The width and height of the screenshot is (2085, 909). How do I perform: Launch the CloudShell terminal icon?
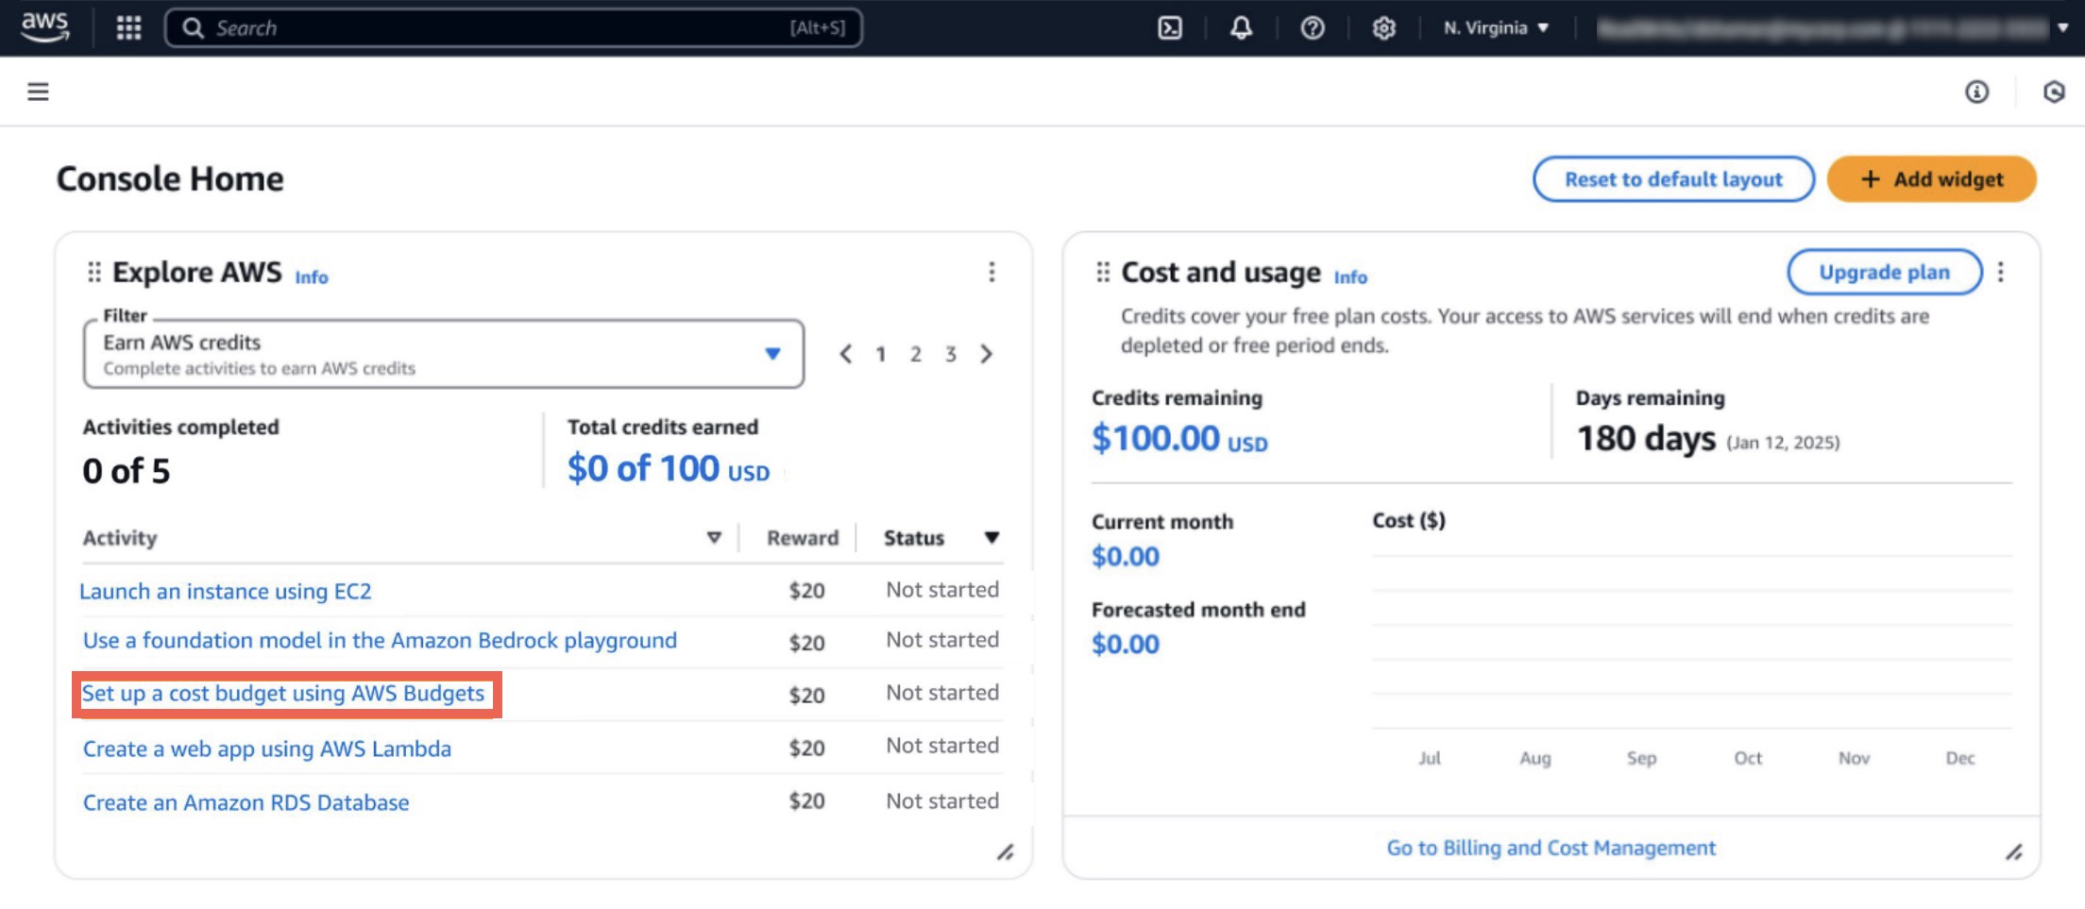1171,28
